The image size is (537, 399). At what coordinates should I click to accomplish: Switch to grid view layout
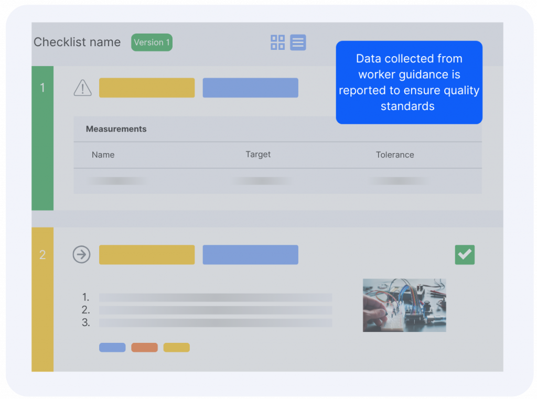[x=277, y=42]
